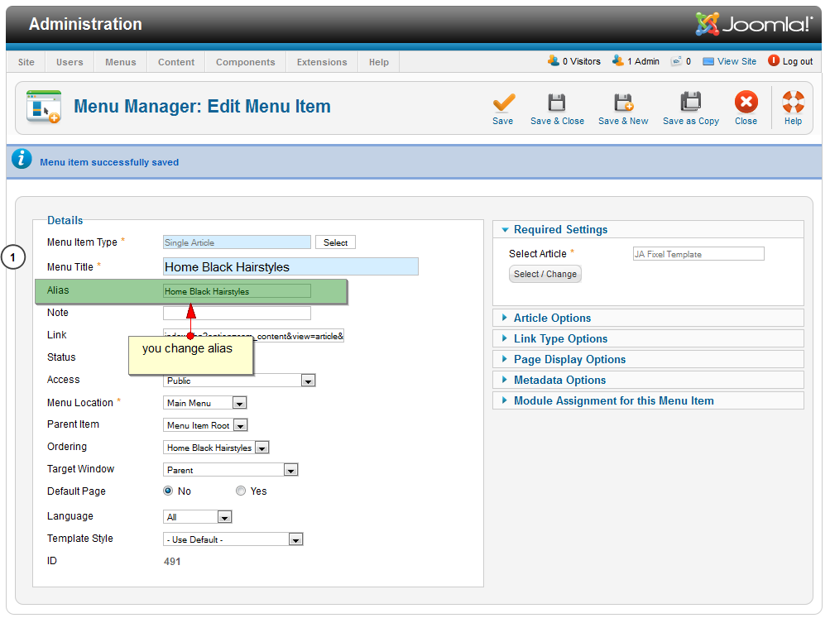Select Default Page No radio button
Screen dimensions: 830x618
click(x=168, y=491)
